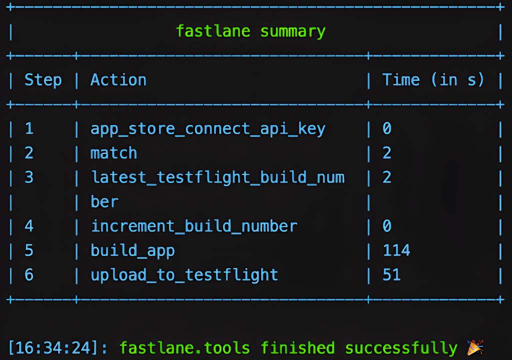Click step number 5 in the table

[x=29, y=250]
